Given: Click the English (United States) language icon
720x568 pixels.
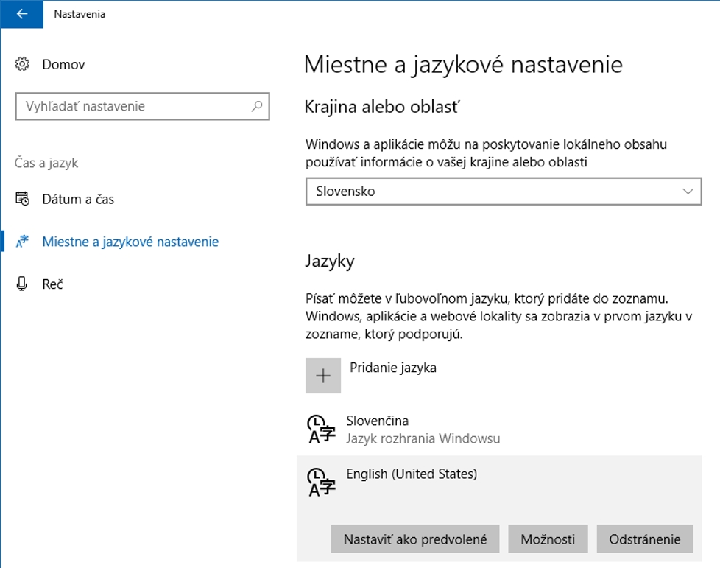Looking at the screenshot, I should [x=321, y=483].
